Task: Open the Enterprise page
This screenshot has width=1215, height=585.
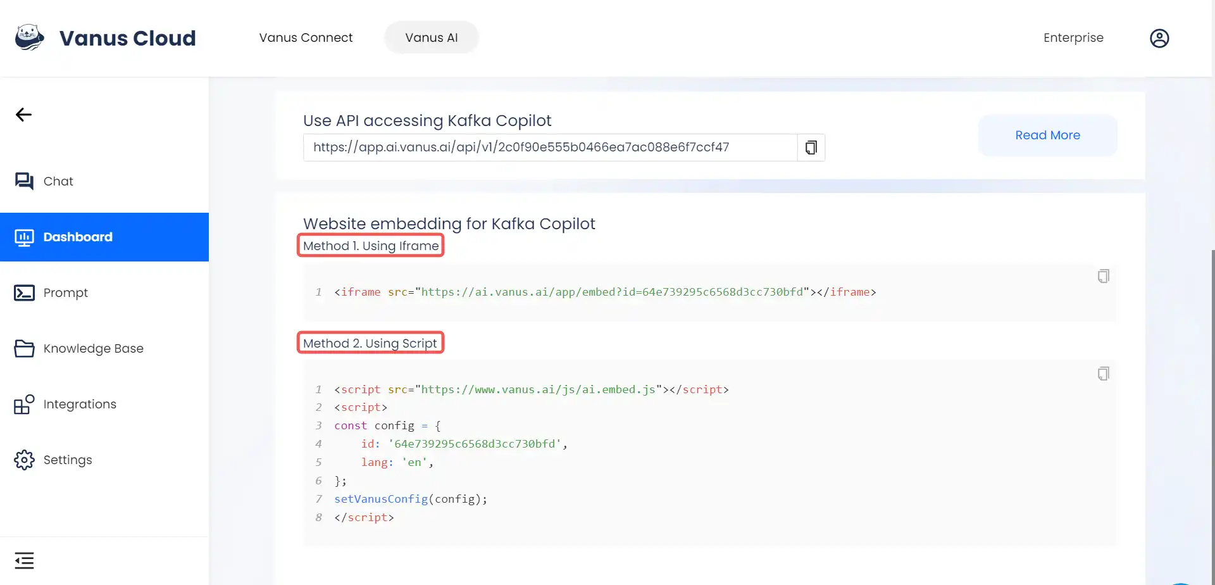Action: pos(1073,37)
